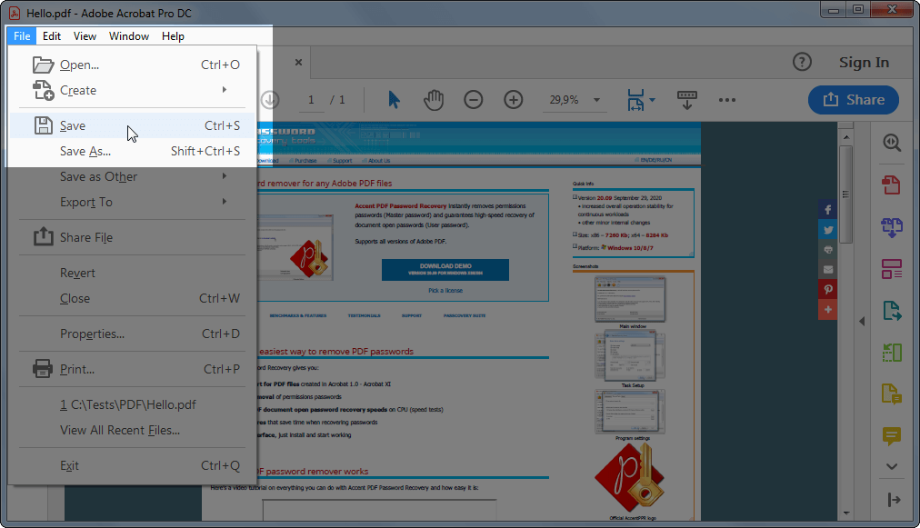Click the red plus more-sharing icon
Image resolution: width=920 pixels, height=528 pixels.
[x=828, y=309]
